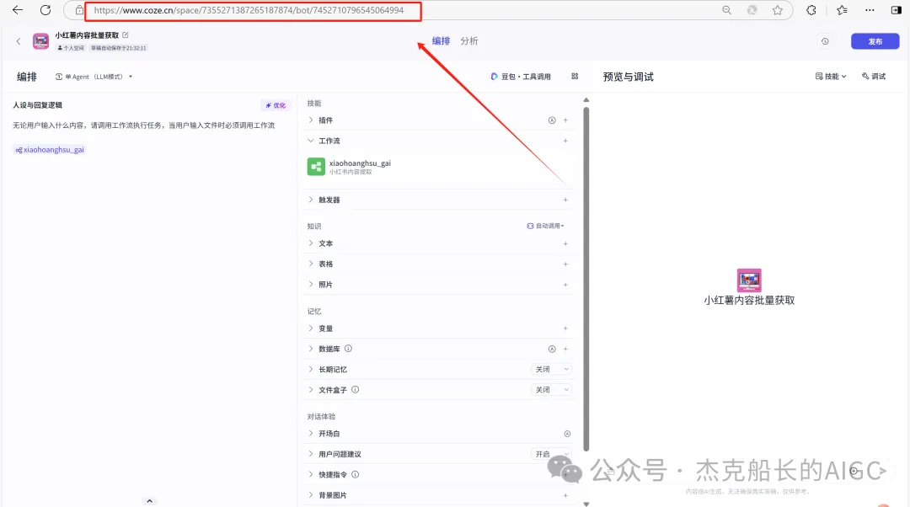This screenshot has height=507, width=910.
Task: Select the 豆包·工具调用 model button
Action: pos(521,76)
